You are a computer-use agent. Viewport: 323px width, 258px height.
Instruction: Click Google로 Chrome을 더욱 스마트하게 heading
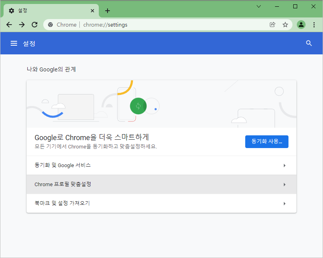click(92, 137)
